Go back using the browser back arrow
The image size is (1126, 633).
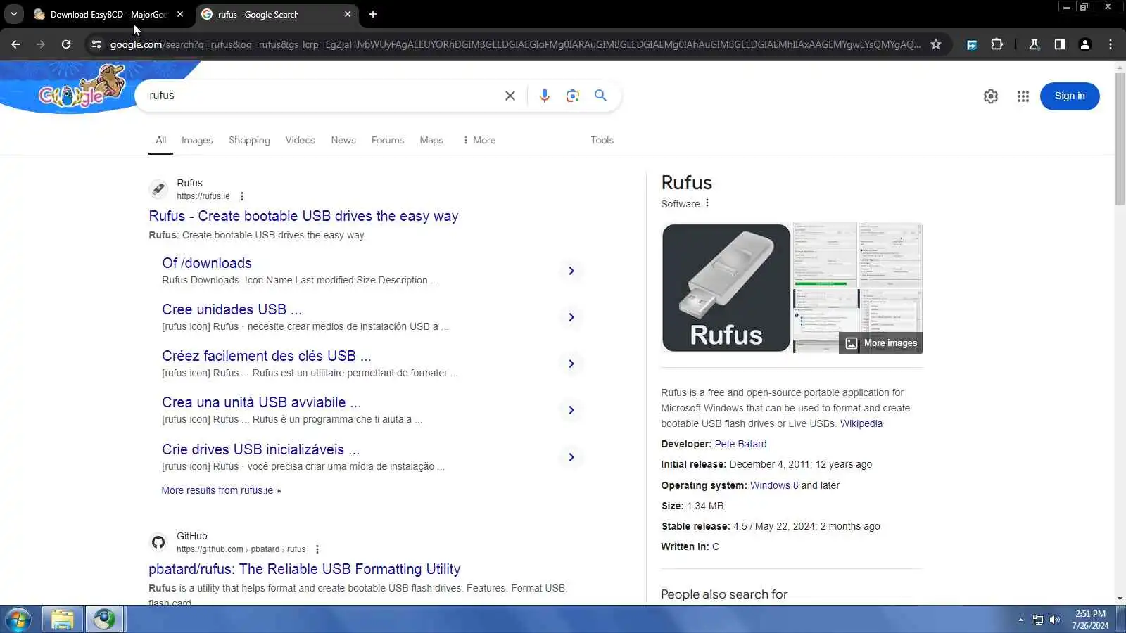coord(15,44)
